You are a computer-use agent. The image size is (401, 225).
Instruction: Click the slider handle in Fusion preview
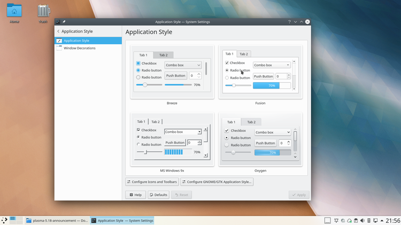(x=234, y=85)
